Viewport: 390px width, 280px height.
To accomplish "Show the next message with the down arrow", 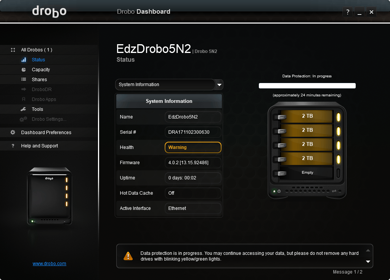I will point(368,262).
